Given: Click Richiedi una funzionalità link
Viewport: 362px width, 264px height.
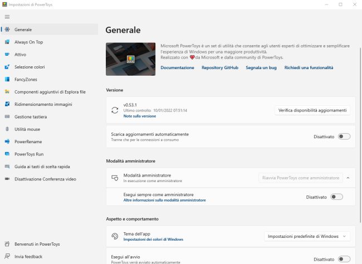Looking at the screenshot, I should 309,68.
